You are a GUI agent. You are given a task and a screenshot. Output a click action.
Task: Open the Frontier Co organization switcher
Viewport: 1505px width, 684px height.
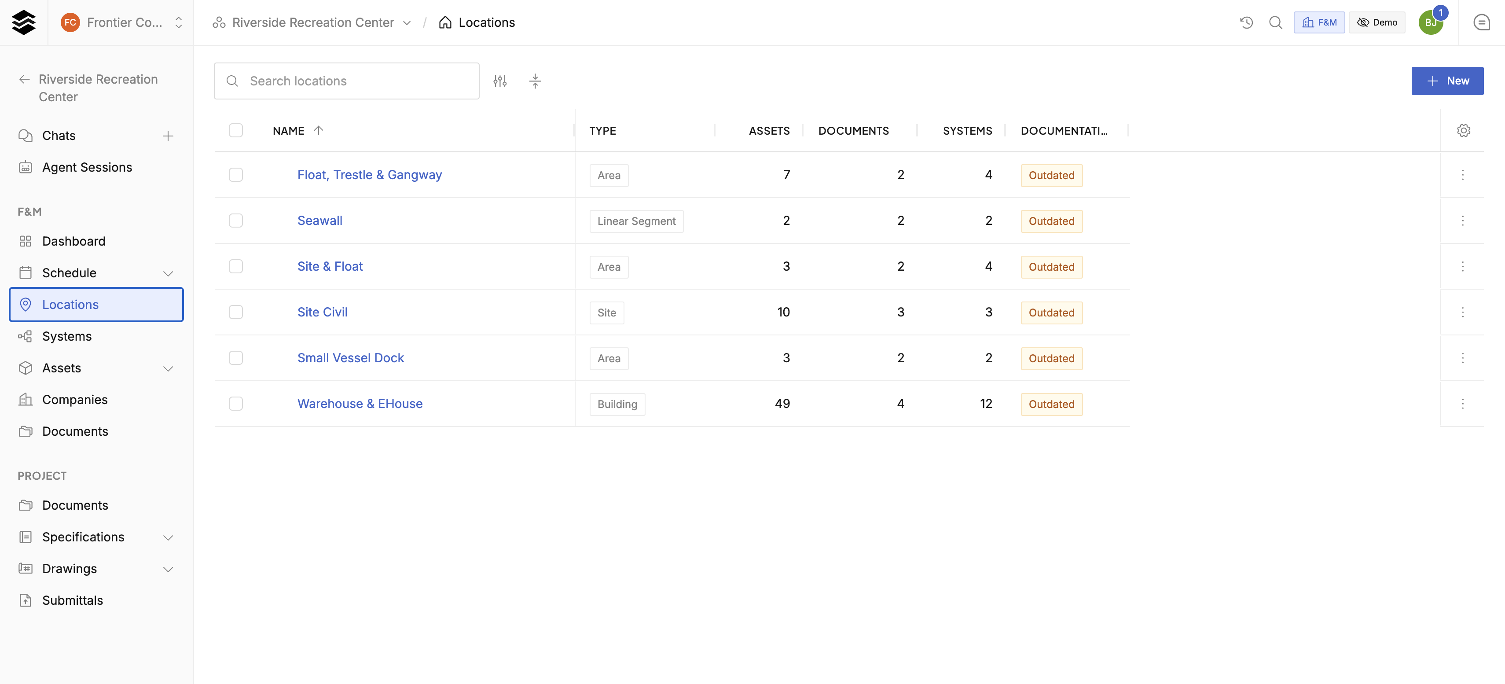(122, 22)
